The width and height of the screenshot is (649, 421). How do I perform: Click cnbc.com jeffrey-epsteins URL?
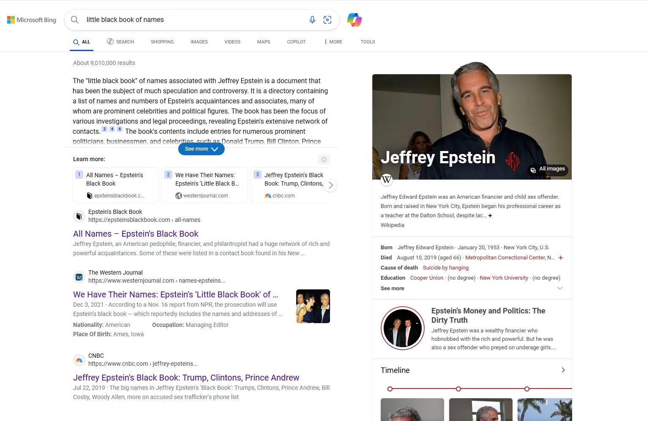pyautogui.click(x=143, y=364)
